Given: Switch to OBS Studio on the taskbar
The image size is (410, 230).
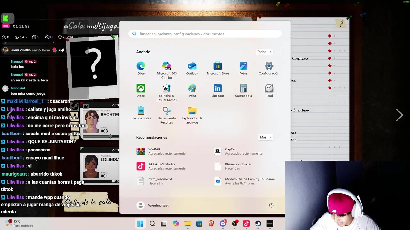Looking at the screenshot, I should [235, 224].
